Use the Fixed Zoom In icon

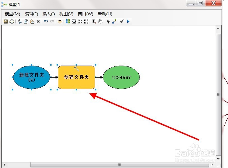(80, 21)
